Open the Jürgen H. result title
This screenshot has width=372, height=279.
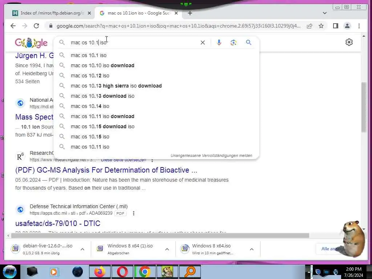[35, 56]
